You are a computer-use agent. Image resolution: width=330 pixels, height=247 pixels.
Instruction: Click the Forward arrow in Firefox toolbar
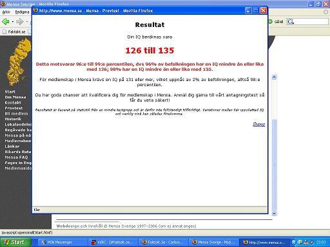click(20, 21)
